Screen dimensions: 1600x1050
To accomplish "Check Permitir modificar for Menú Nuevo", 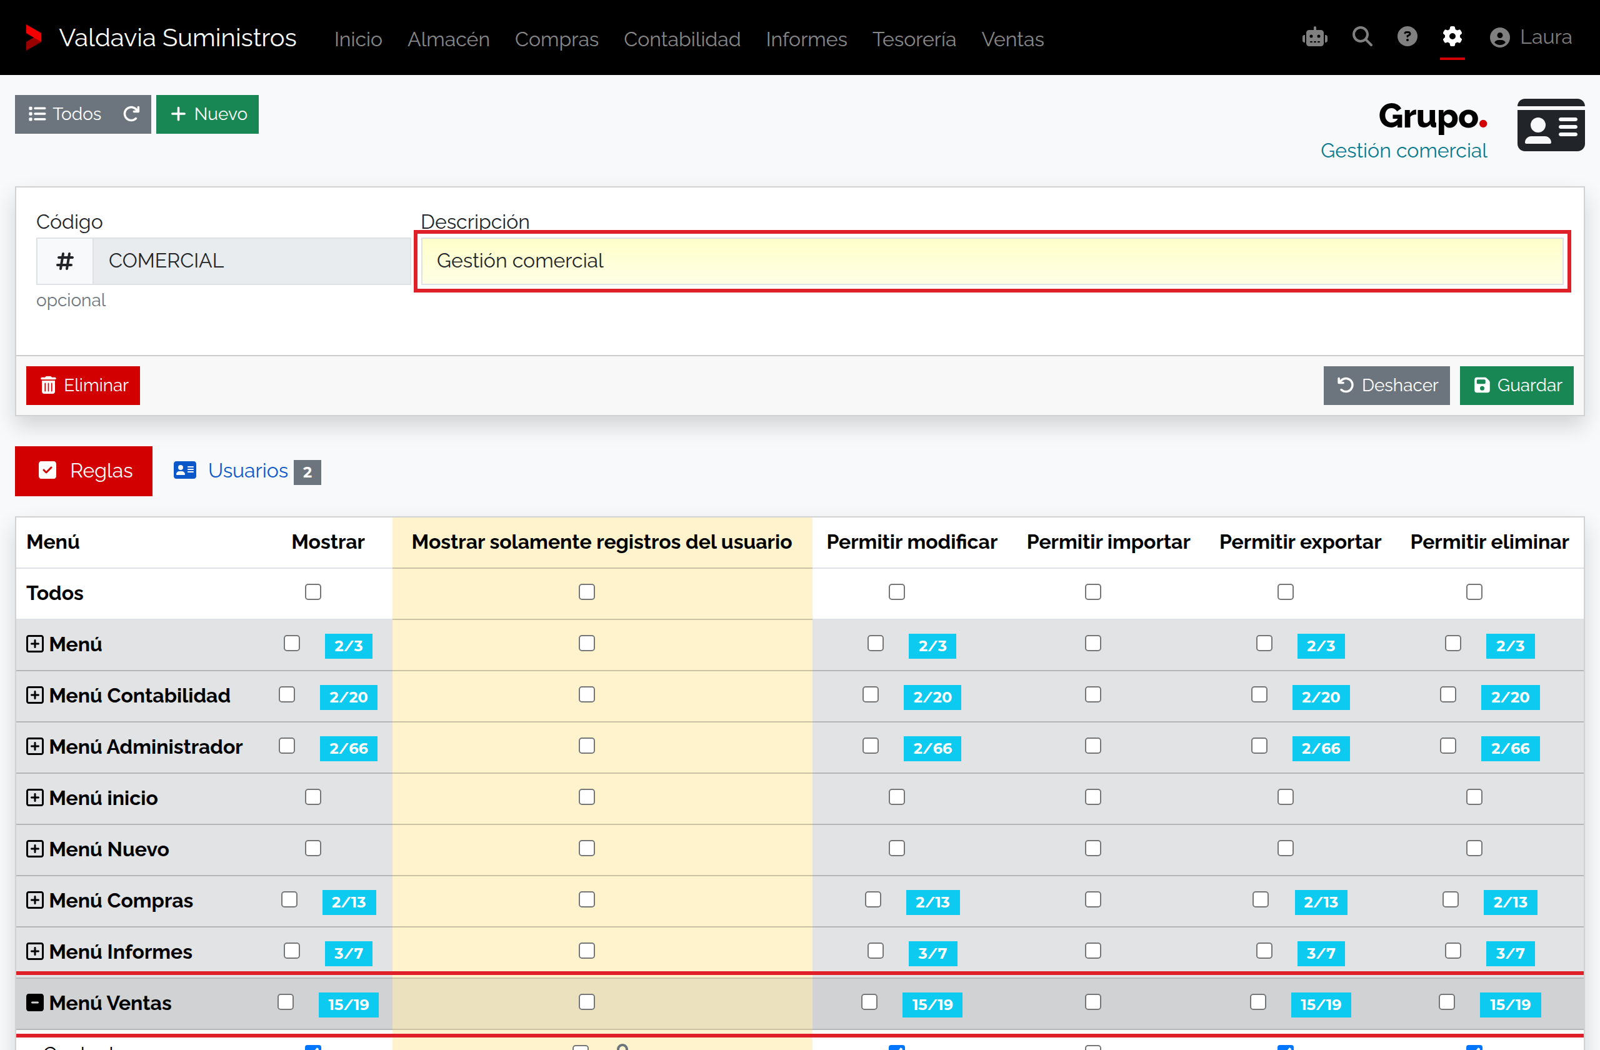I will click(x=896, y=847).
